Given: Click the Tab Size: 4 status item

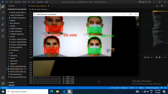Looking at the screenshot, I should 124,88.
